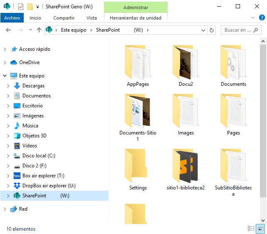This screenshot has width=267, height=234.
Task: Click the Help question mark icon
Action: 262,17
